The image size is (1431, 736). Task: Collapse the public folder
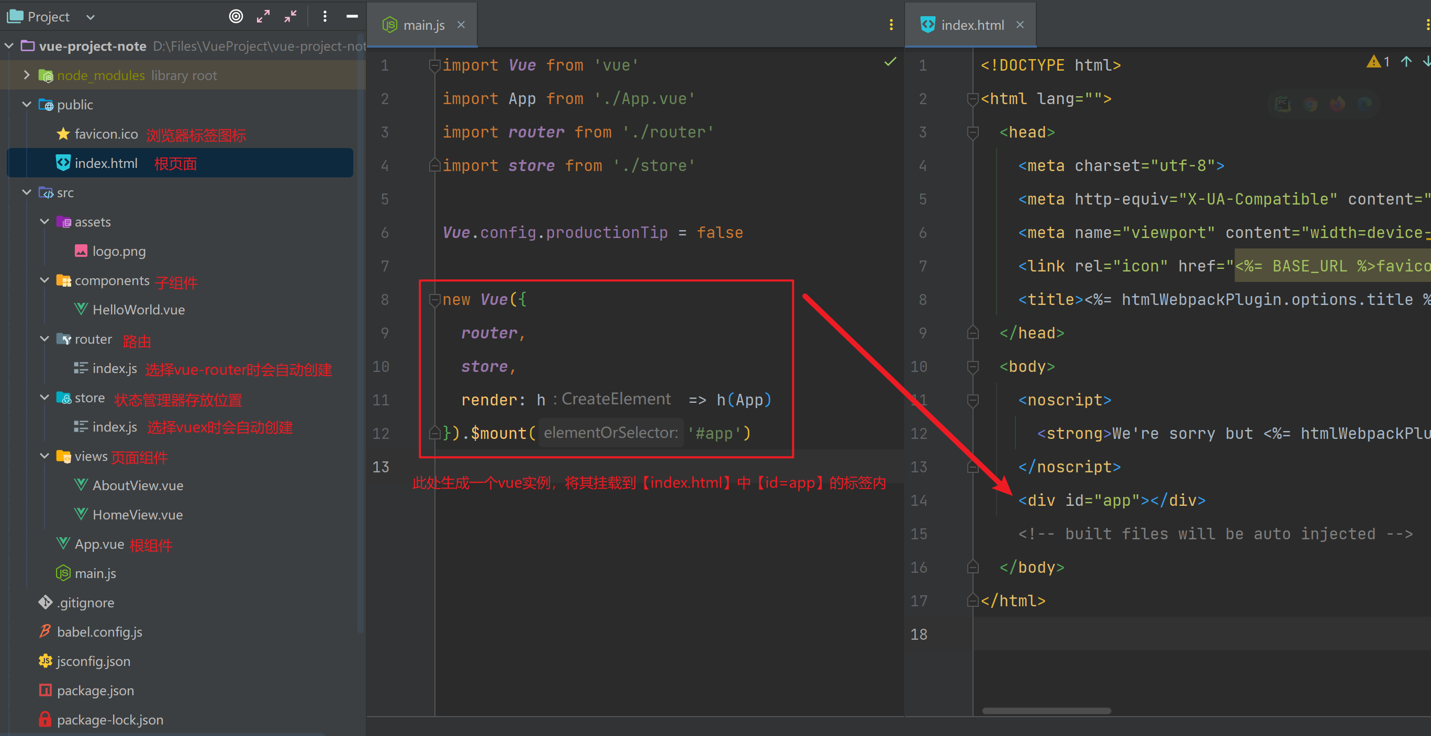pos(26,104)
